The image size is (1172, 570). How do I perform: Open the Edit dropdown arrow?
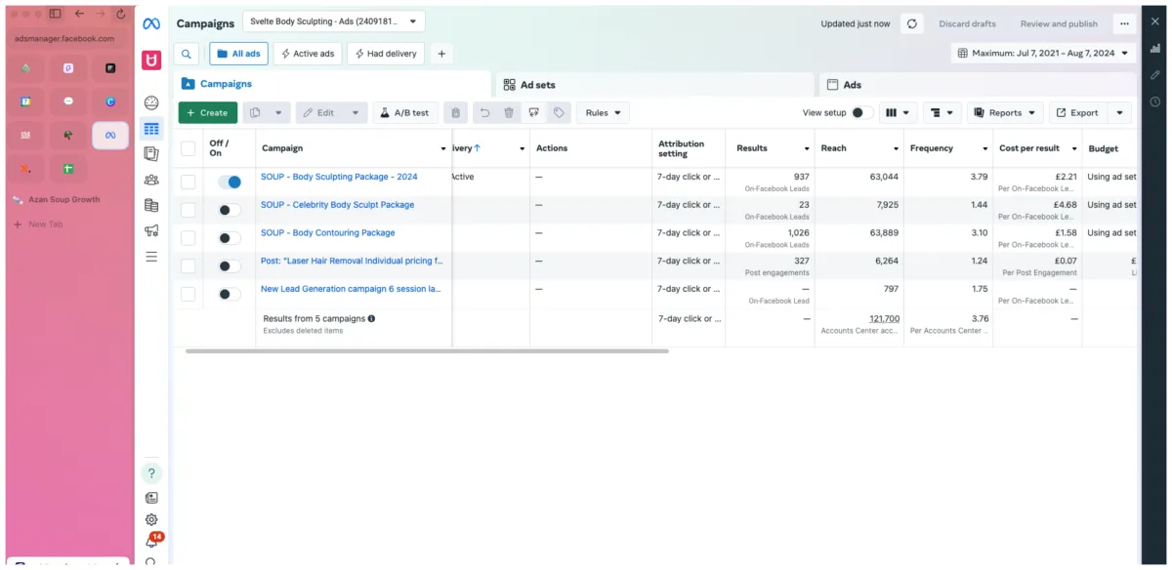(x=356, y=113)
